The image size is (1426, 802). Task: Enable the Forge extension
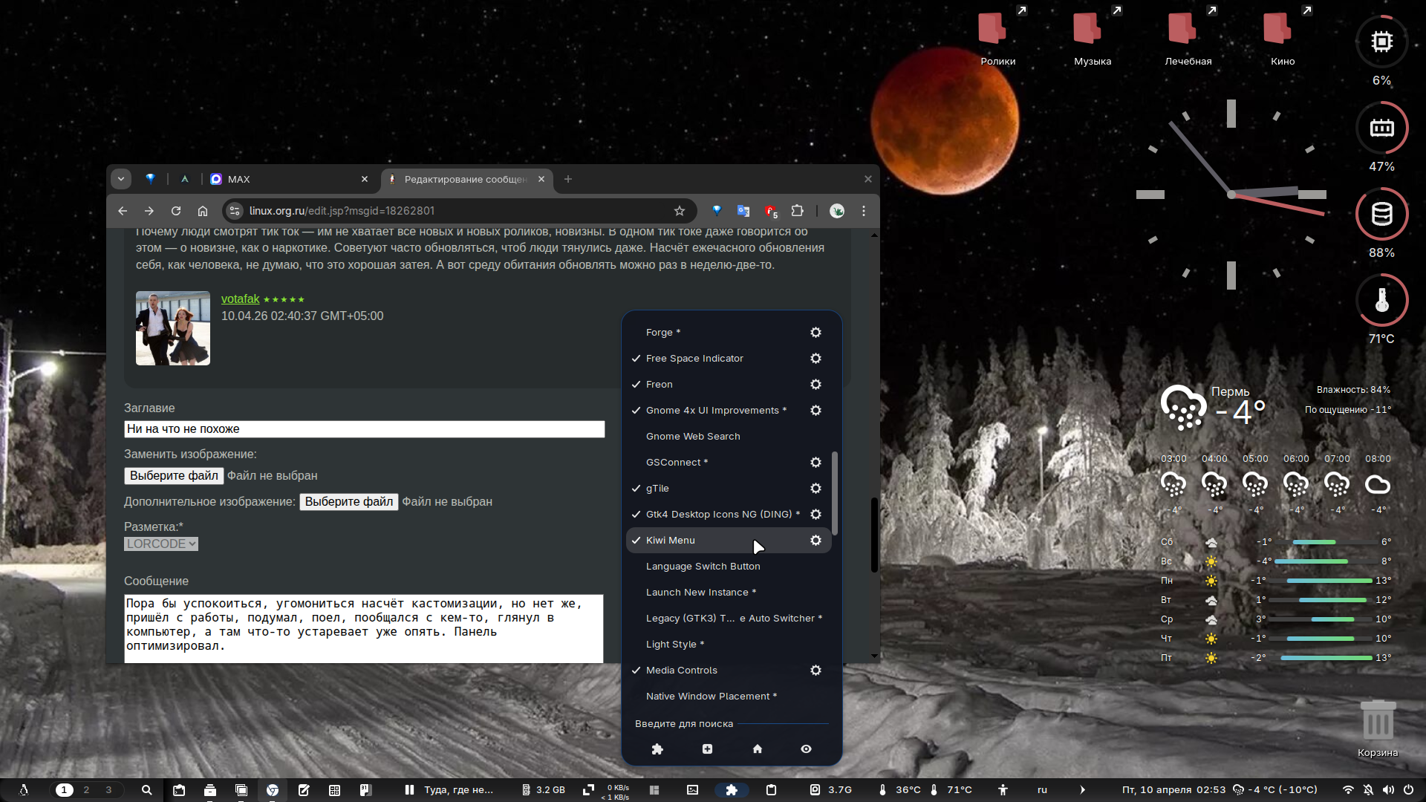tap(659, 332)
